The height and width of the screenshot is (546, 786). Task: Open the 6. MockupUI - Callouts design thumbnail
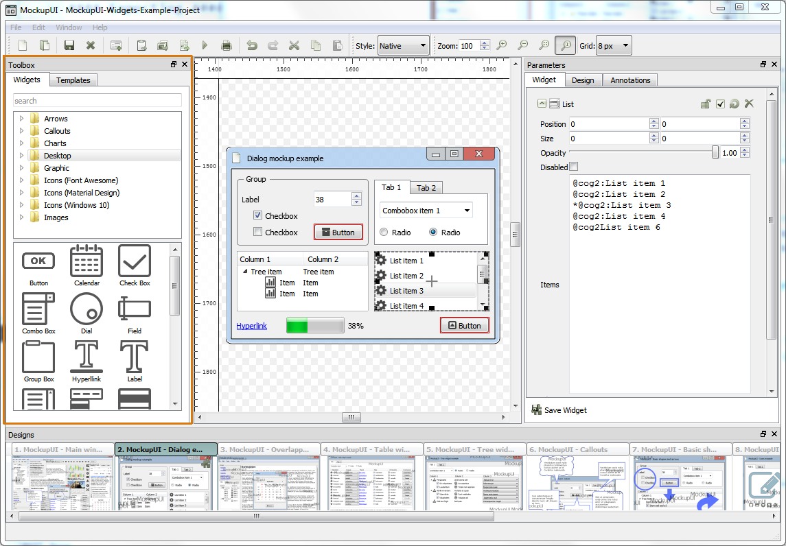pyautogui.click(x=578, y=476)
